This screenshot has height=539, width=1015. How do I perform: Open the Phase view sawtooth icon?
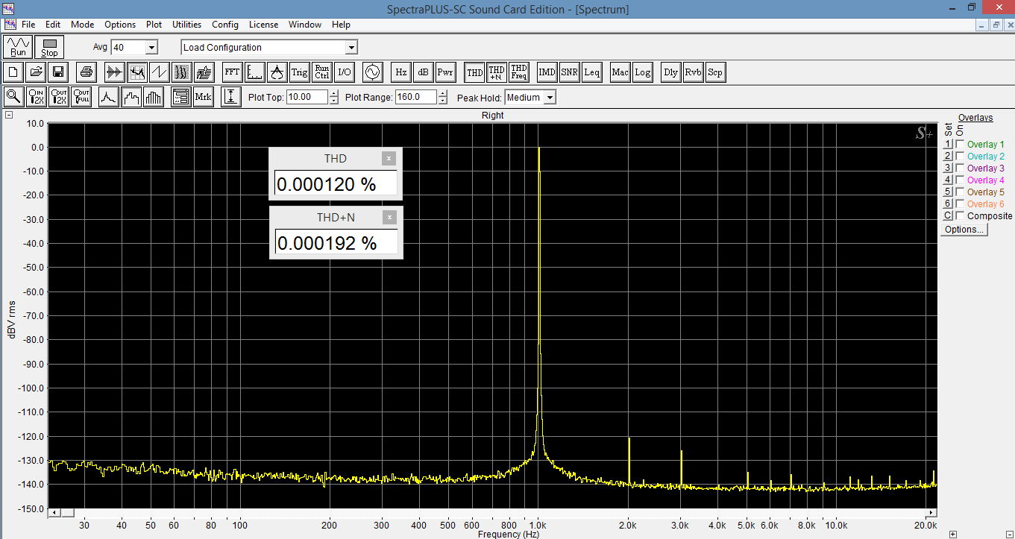click(x=159, y=72)
